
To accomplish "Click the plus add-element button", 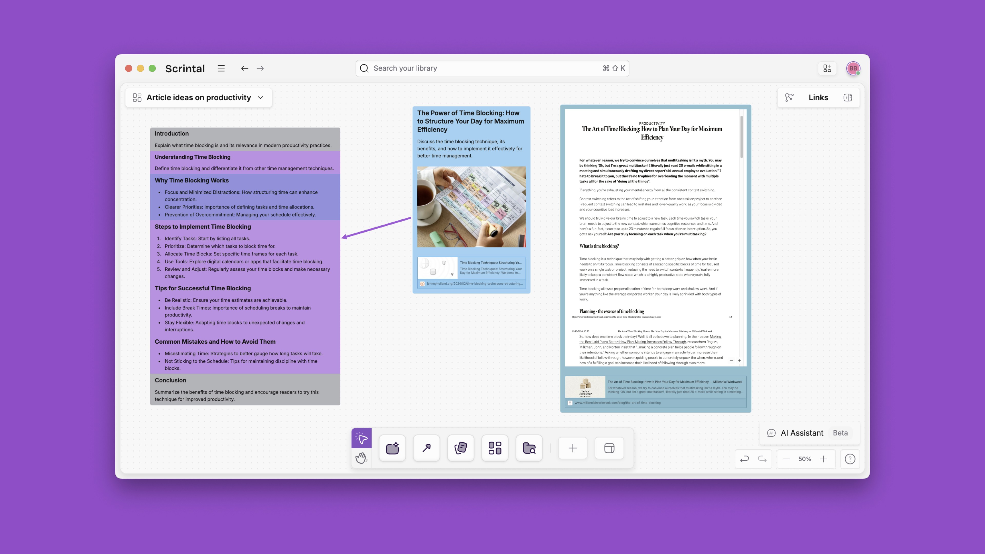I will (573, 448).
